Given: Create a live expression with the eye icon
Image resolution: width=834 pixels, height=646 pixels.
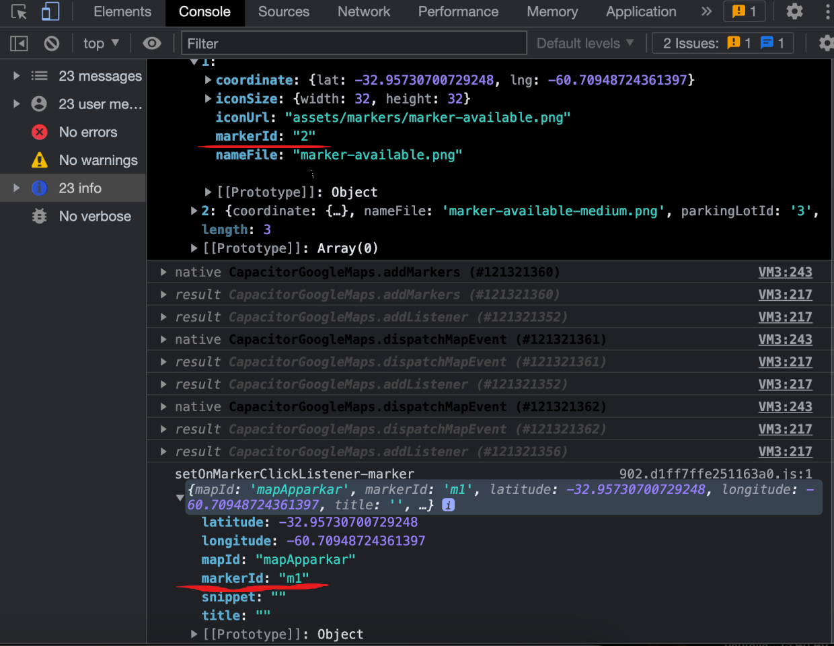Looking at the screenshot, I should coord(151,43).
